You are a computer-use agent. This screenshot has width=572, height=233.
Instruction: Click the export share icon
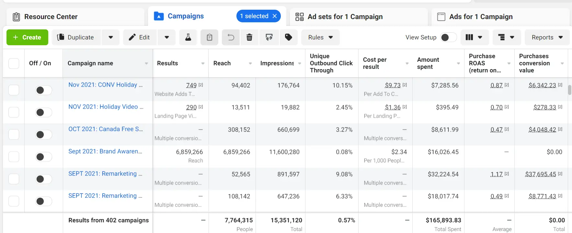point(269,37)
